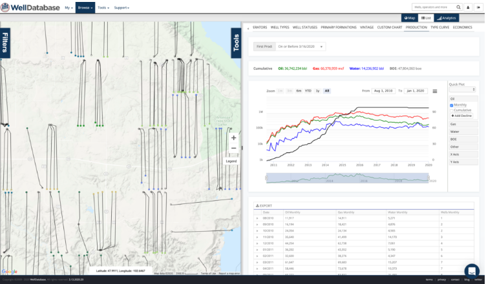The height and width of the screenshot is (284, 486).
Task: Sort by Oil Monthly column header
Action: coord(292,212)
